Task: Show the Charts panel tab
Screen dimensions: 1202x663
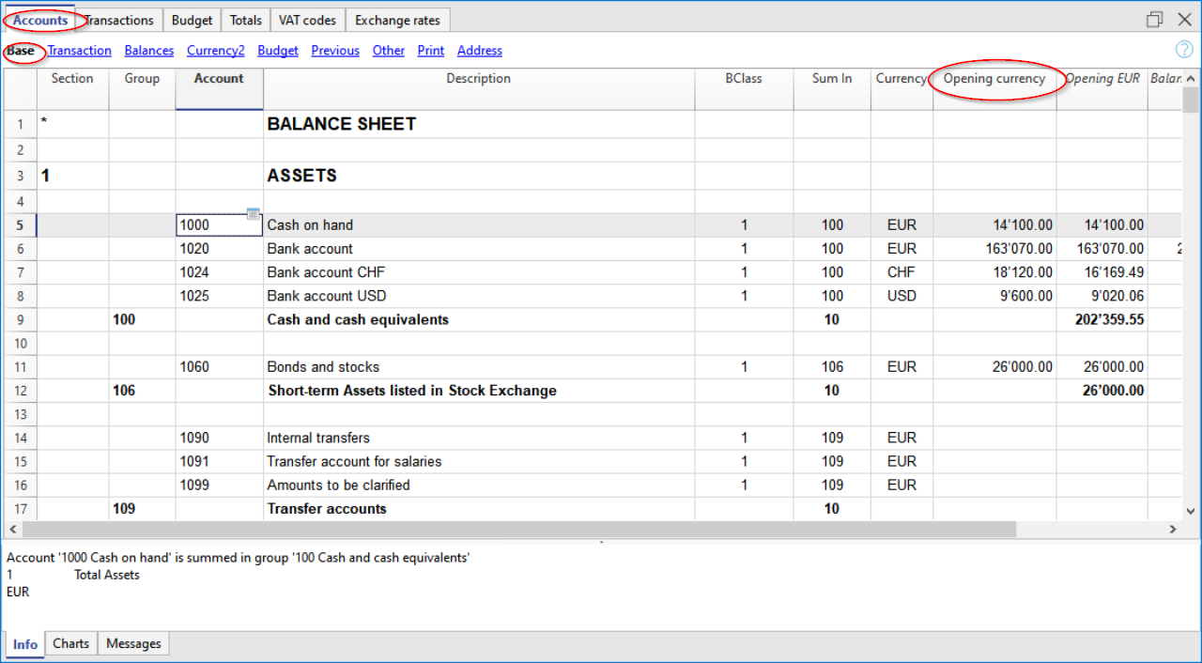Action: [x=71, y=643]
